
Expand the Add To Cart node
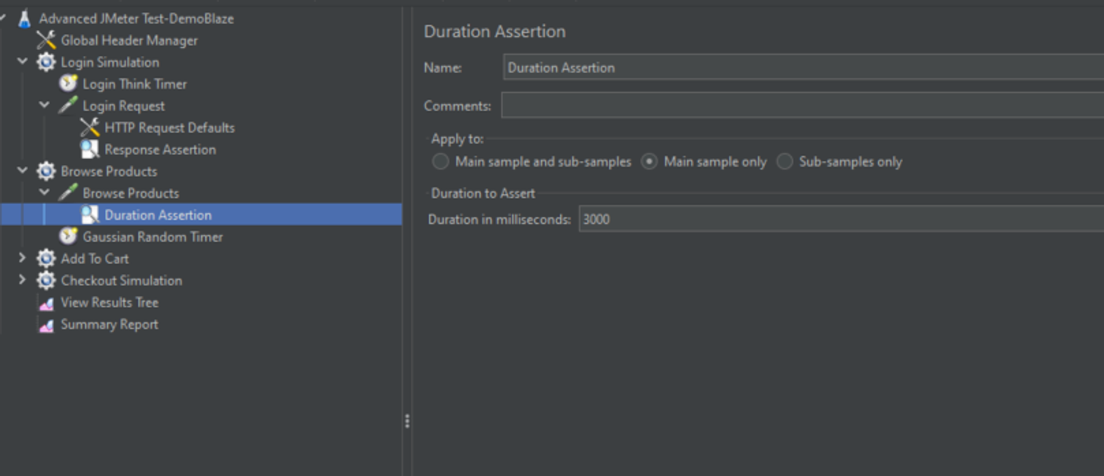[22, 258]
